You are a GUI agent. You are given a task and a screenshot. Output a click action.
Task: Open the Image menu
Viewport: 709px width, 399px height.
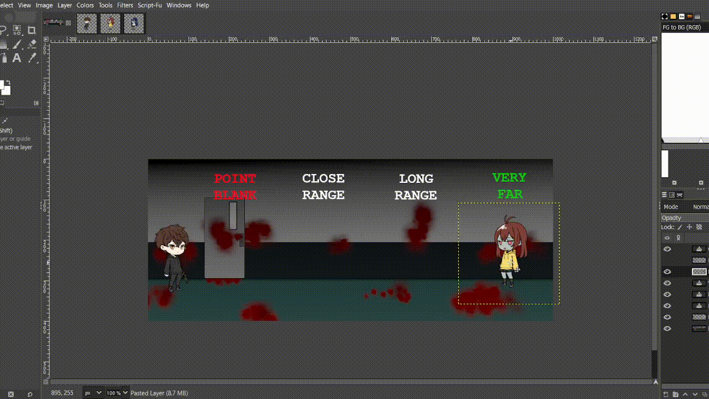pyautogui.click(x=44, y=5)
